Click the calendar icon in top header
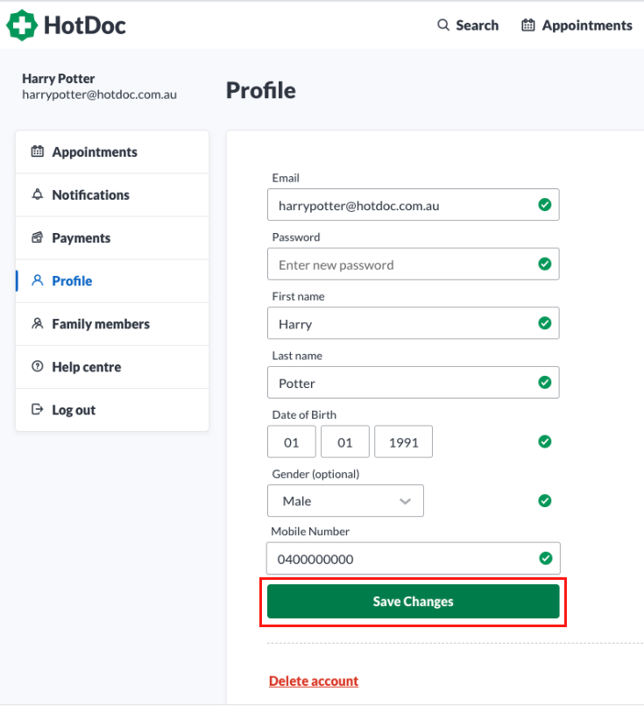The image size is (644, 706). pos(527,25)
